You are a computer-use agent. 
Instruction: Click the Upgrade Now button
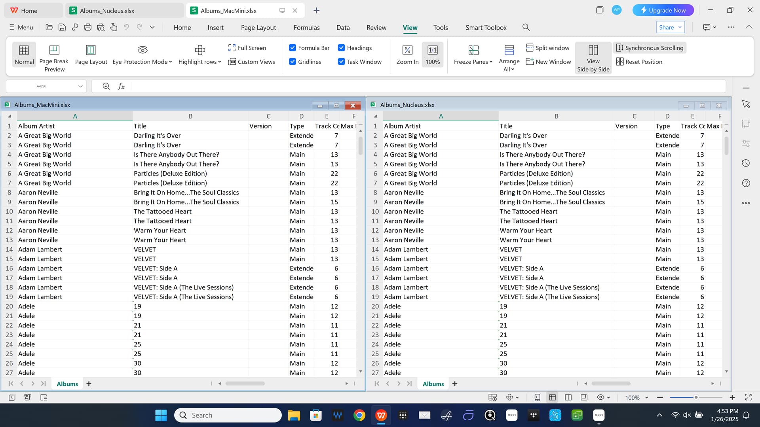pos(663,10)
